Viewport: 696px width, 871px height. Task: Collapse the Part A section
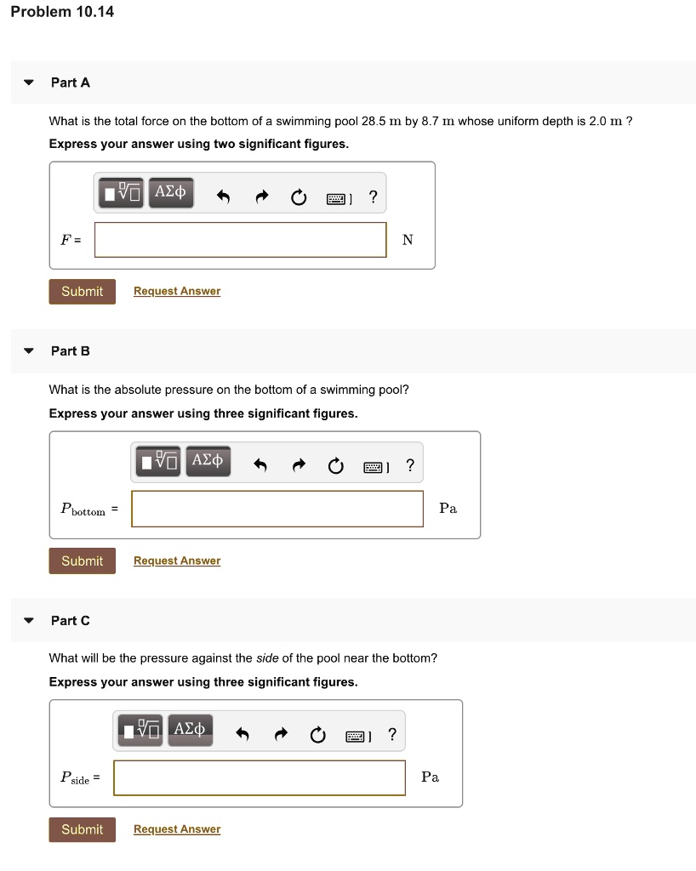point(28,82)
